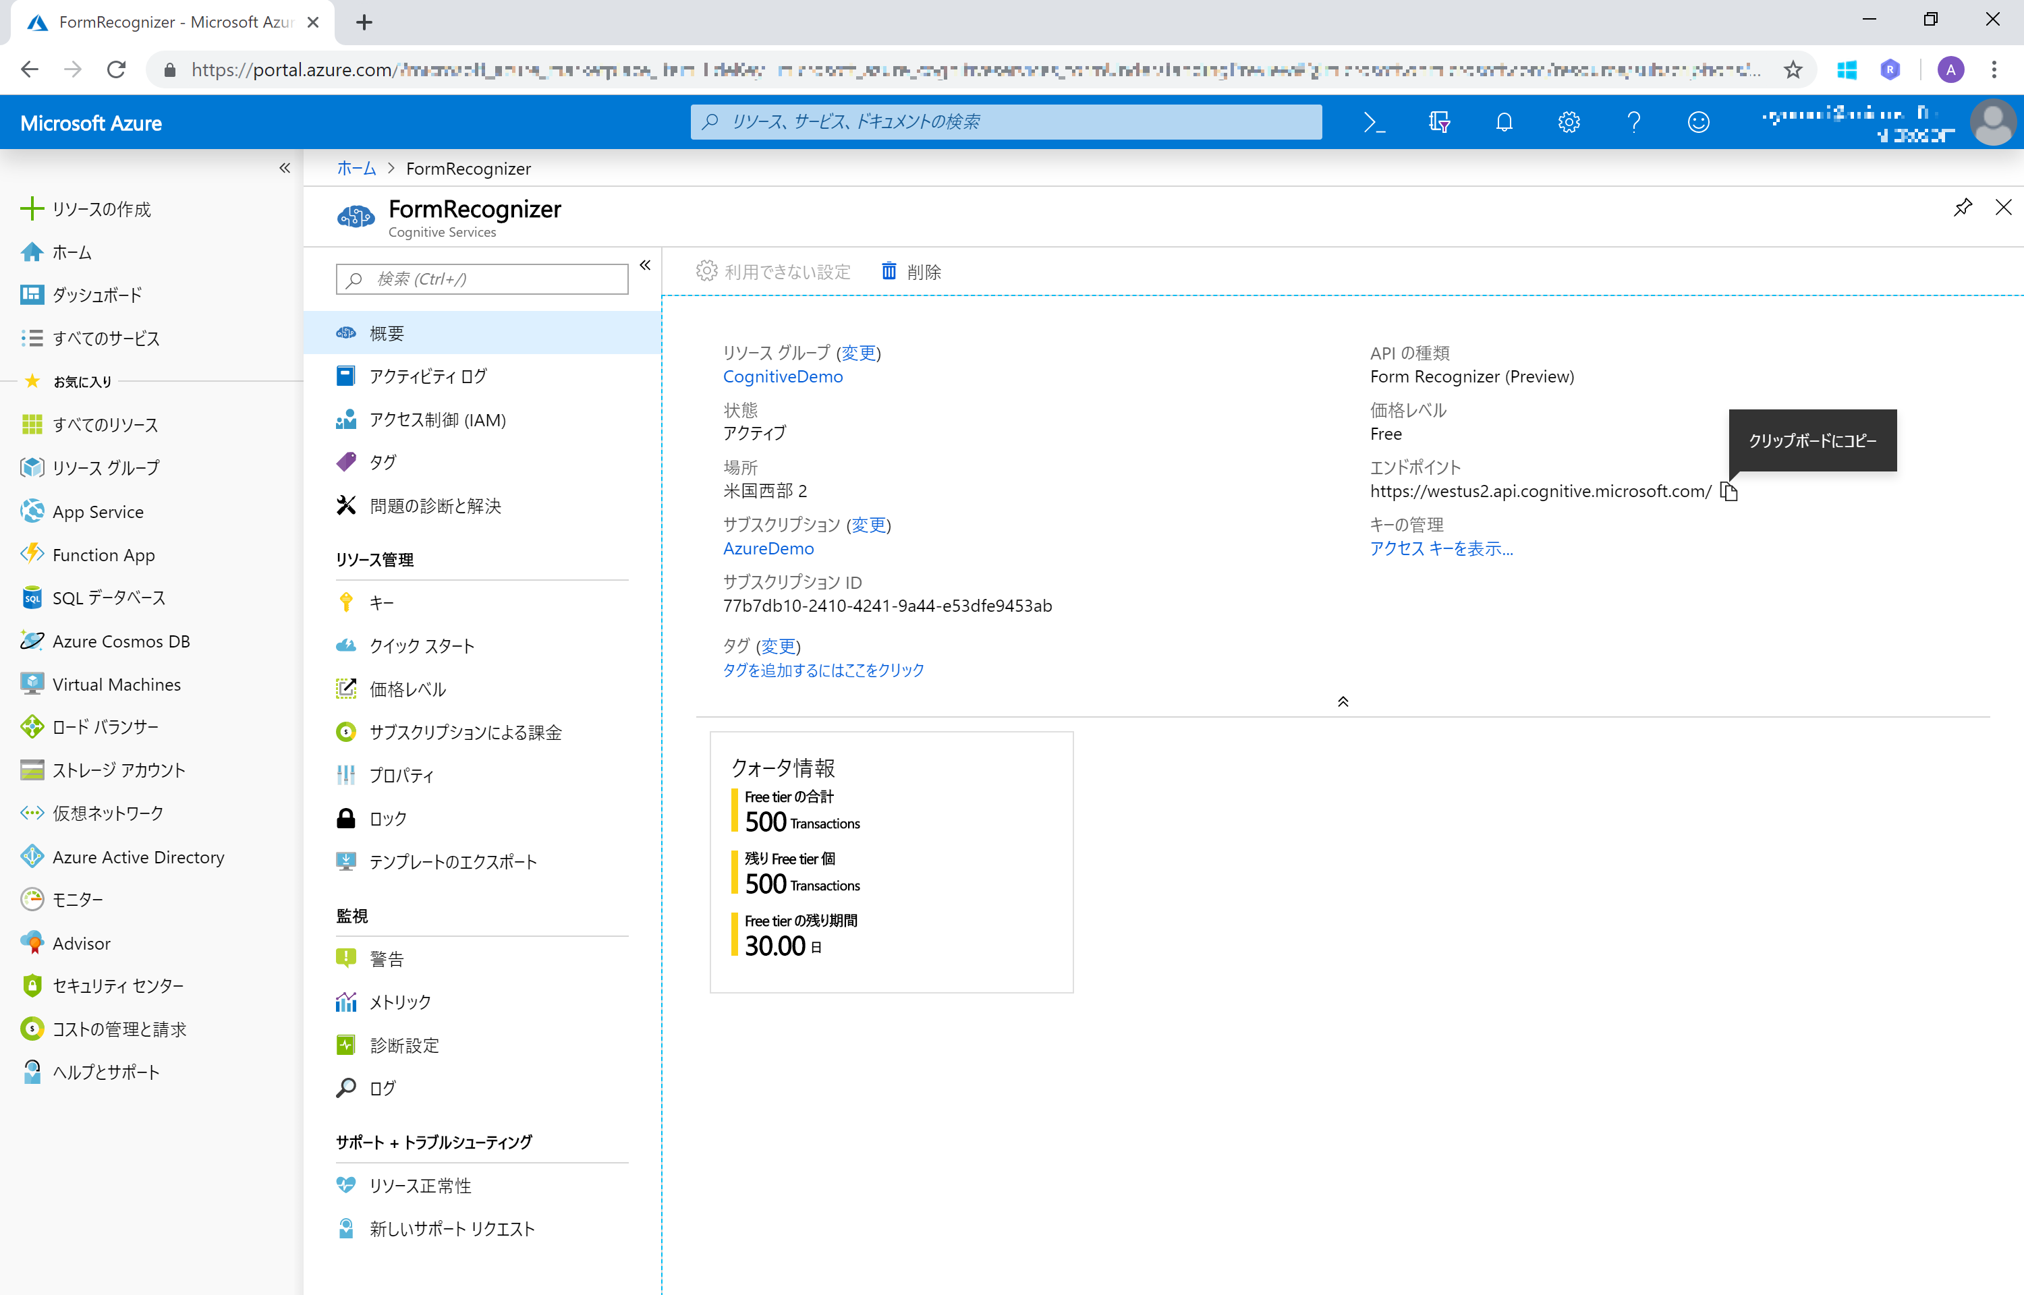The height and width of the screenshot is (1295, 2024).
Task: Open Cloud Shell from the top bar
Action: point(1376,122)
